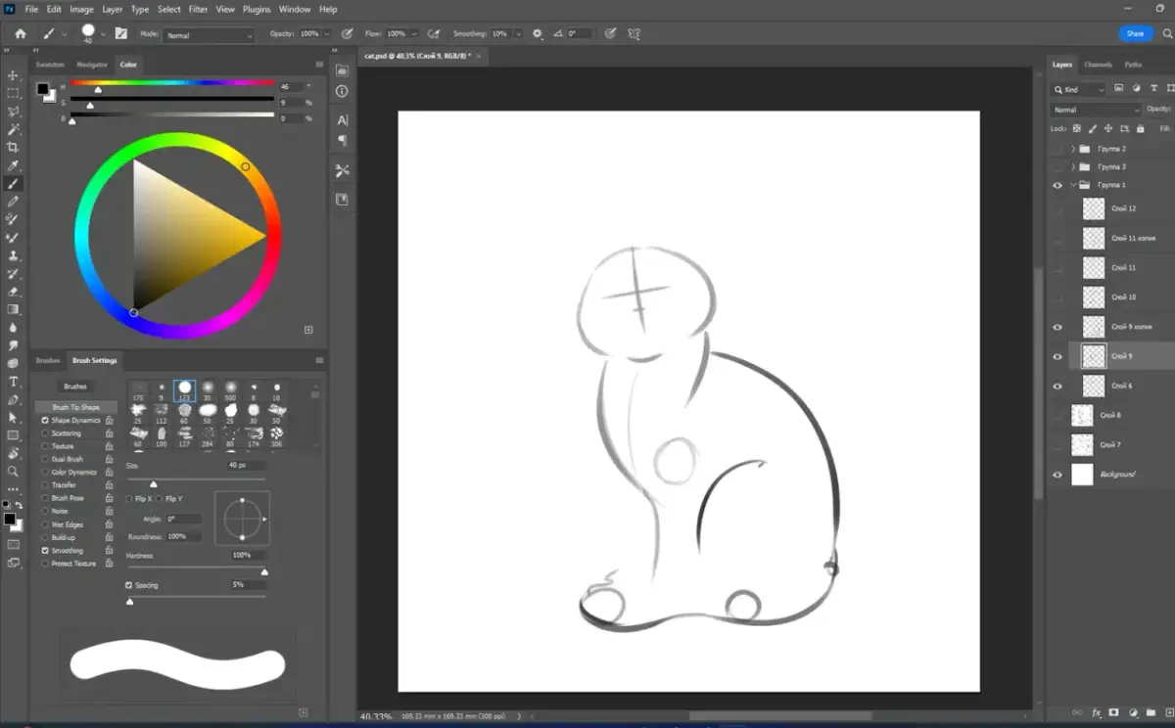
Task: Select the Clone Stamp tool
Action: point(14,255)
